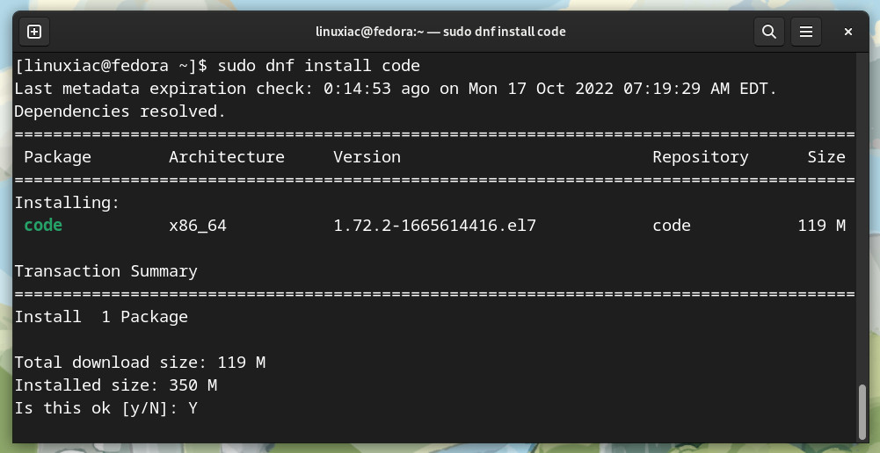
Task: Click the 'Total download size: 119 M' line
Action: [x=140, y=363]
